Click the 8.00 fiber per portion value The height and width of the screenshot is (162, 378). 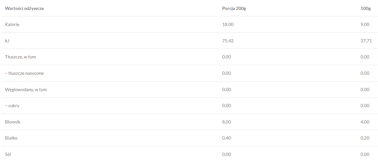[x=226, y=122]
